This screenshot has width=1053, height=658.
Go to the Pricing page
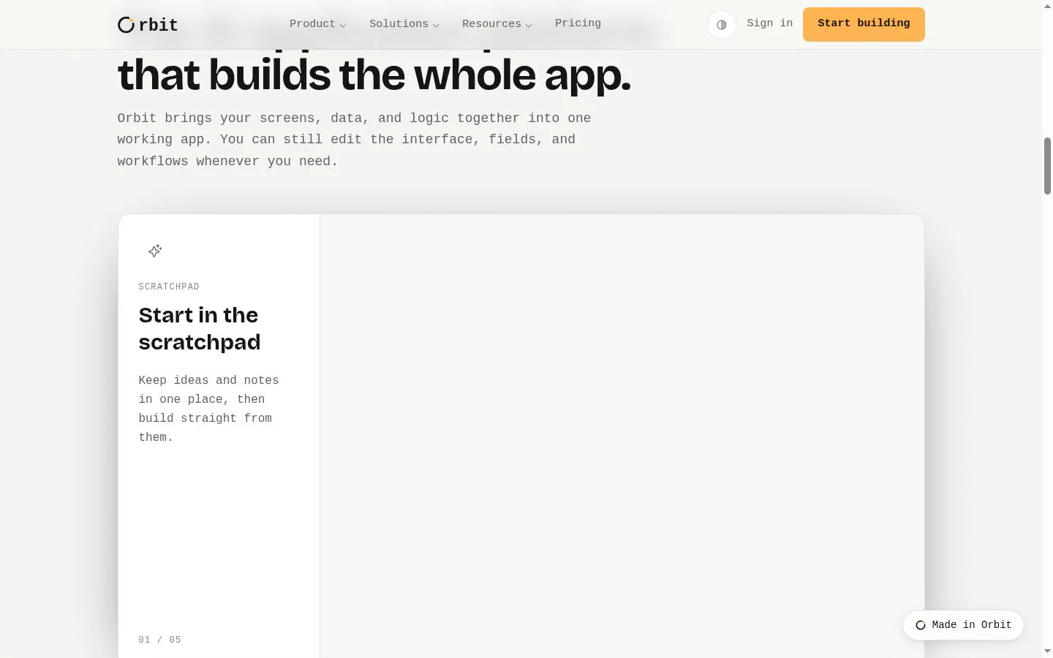(578, 23)
